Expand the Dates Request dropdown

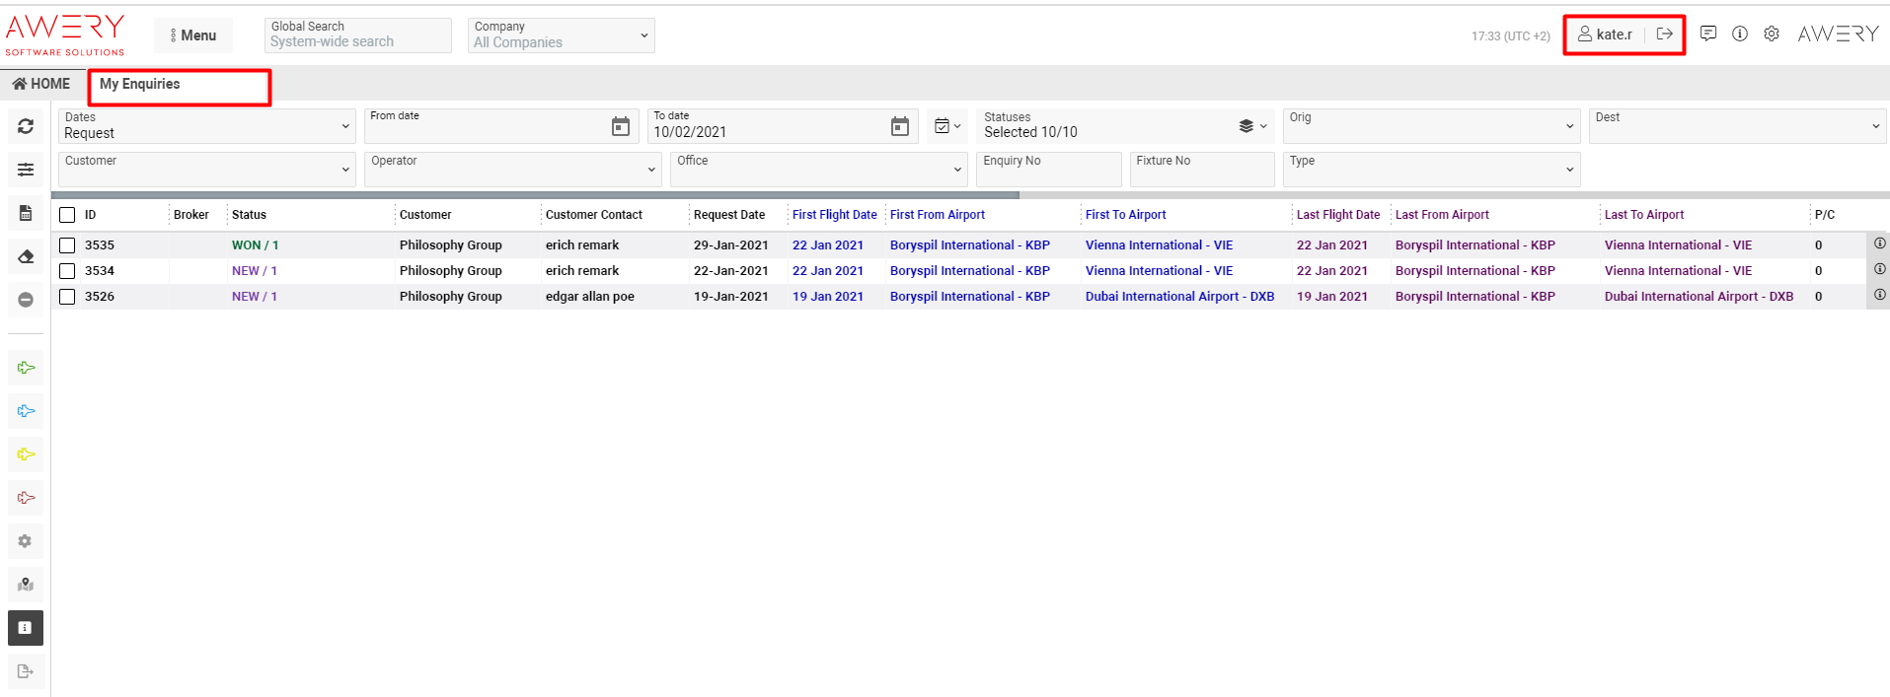(x=206, y=125)
